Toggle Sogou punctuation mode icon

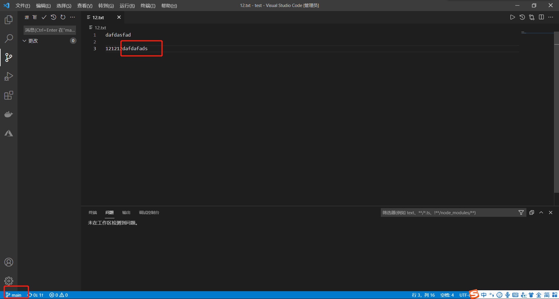[492, 295]
